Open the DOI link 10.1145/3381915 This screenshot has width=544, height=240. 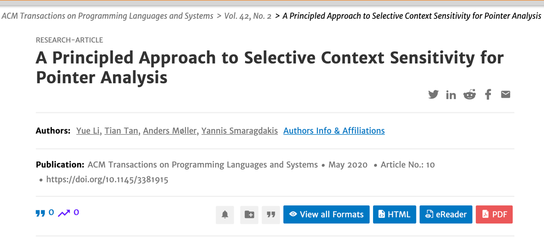107,179
